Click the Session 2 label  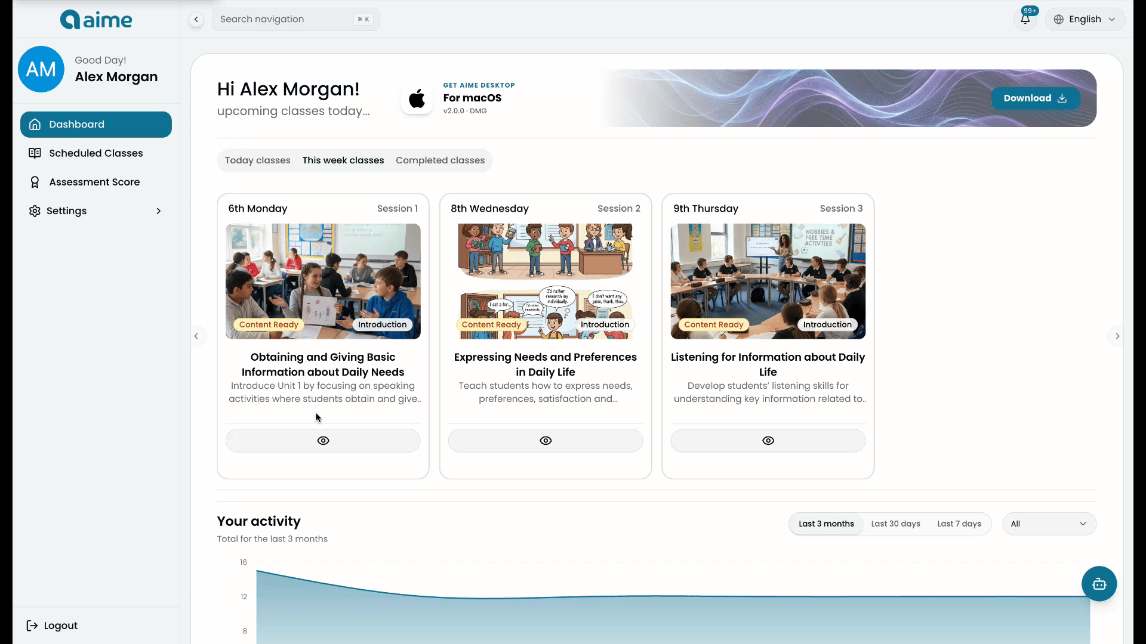[619, 209]
